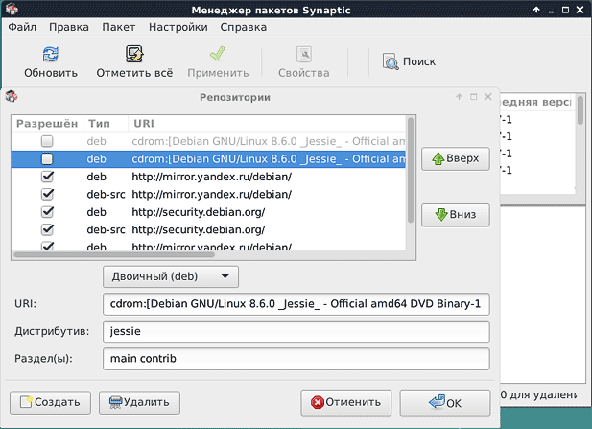Click main window package list scrollbar

coord(580,109)
